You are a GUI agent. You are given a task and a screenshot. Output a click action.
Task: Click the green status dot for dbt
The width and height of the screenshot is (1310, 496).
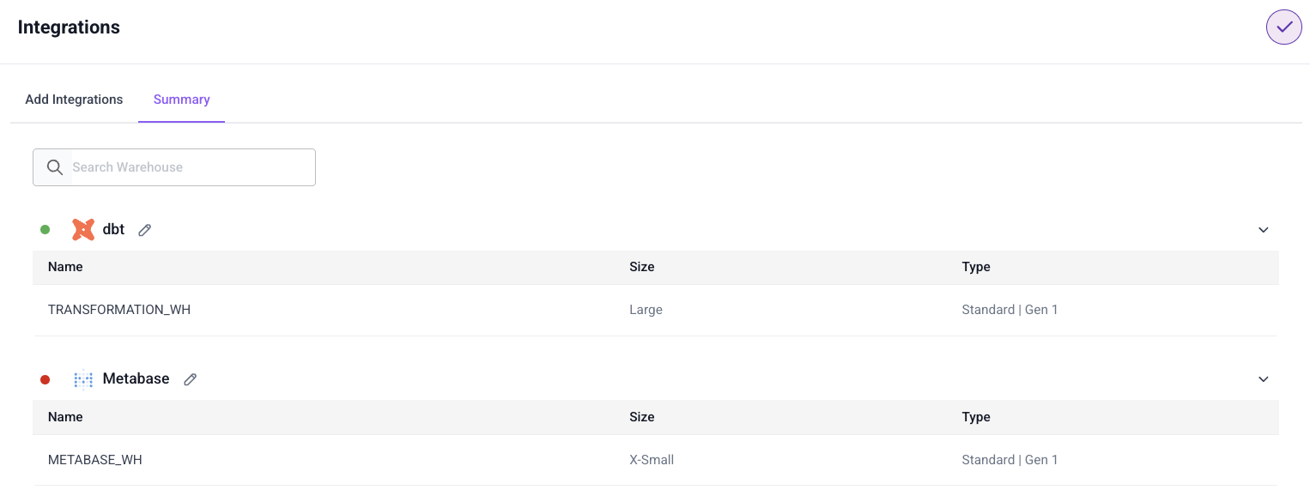tap(45, 230)
